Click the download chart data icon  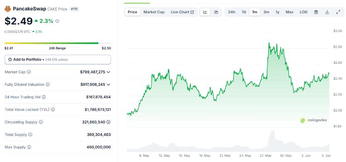click(x=327, y=12)
